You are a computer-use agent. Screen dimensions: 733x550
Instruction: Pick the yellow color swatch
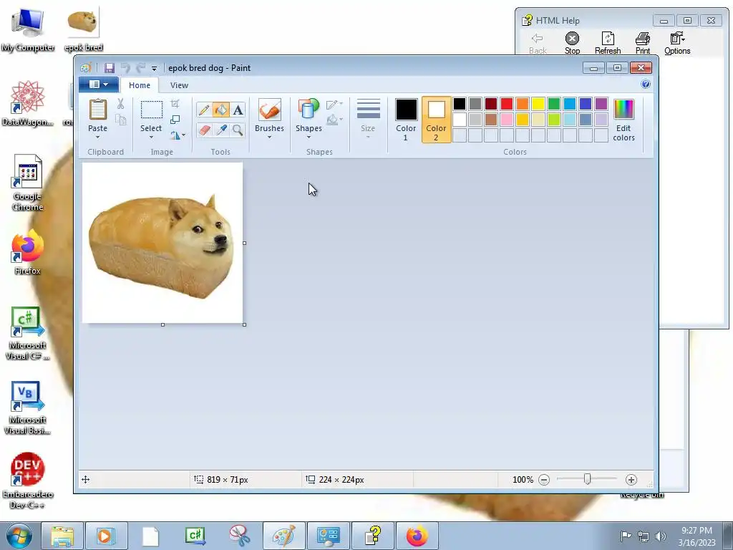538,104
